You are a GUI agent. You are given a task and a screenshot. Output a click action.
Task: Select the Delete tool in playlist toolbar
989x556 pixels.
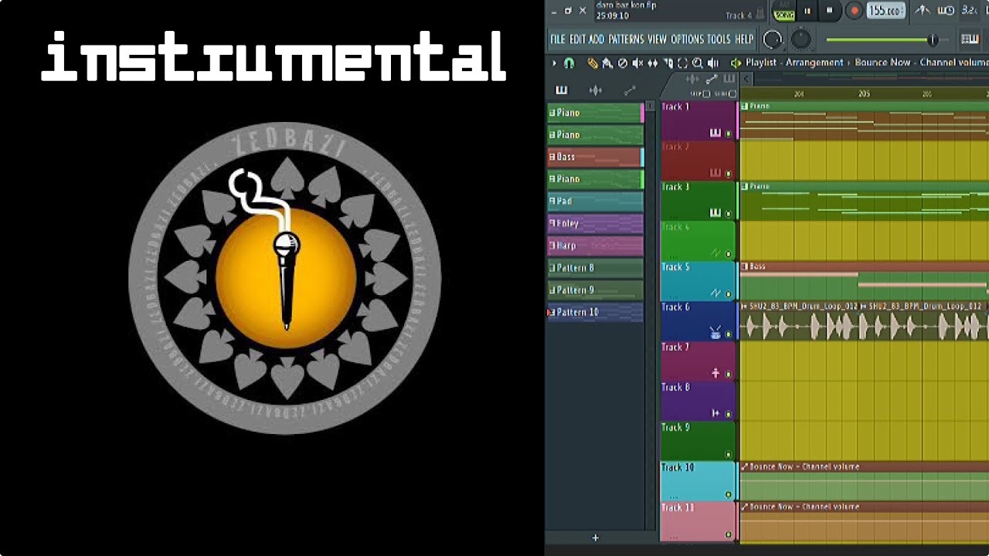tap(623, 63)
